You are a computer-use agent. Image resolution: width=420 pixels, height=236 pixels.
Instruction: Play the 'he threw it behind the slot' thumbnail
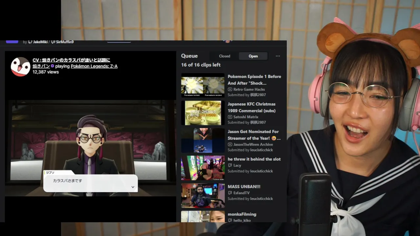click(203, 168)
